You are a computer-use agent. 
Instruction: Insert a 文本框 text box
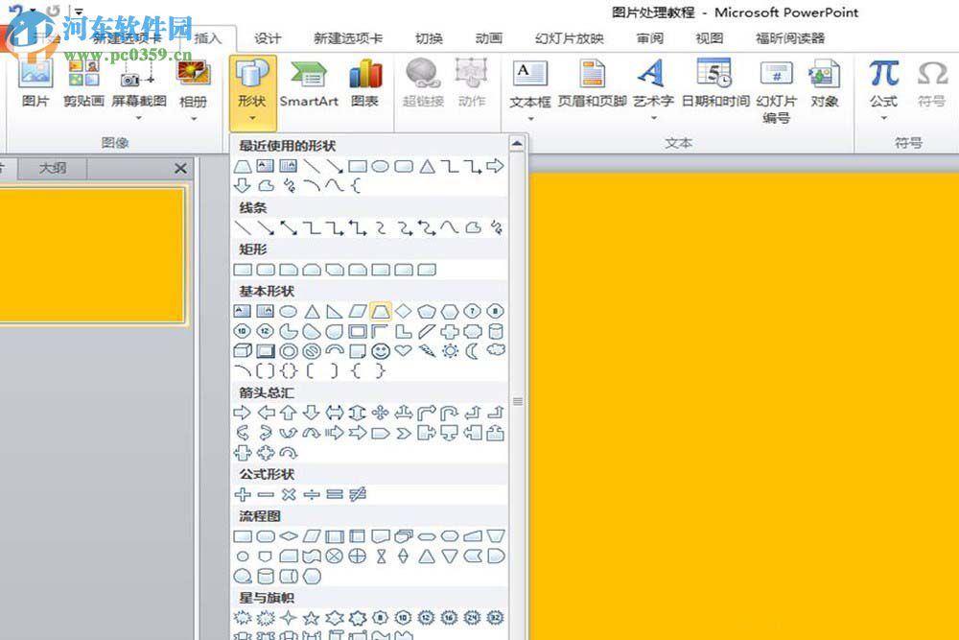(x=529, y=88)
